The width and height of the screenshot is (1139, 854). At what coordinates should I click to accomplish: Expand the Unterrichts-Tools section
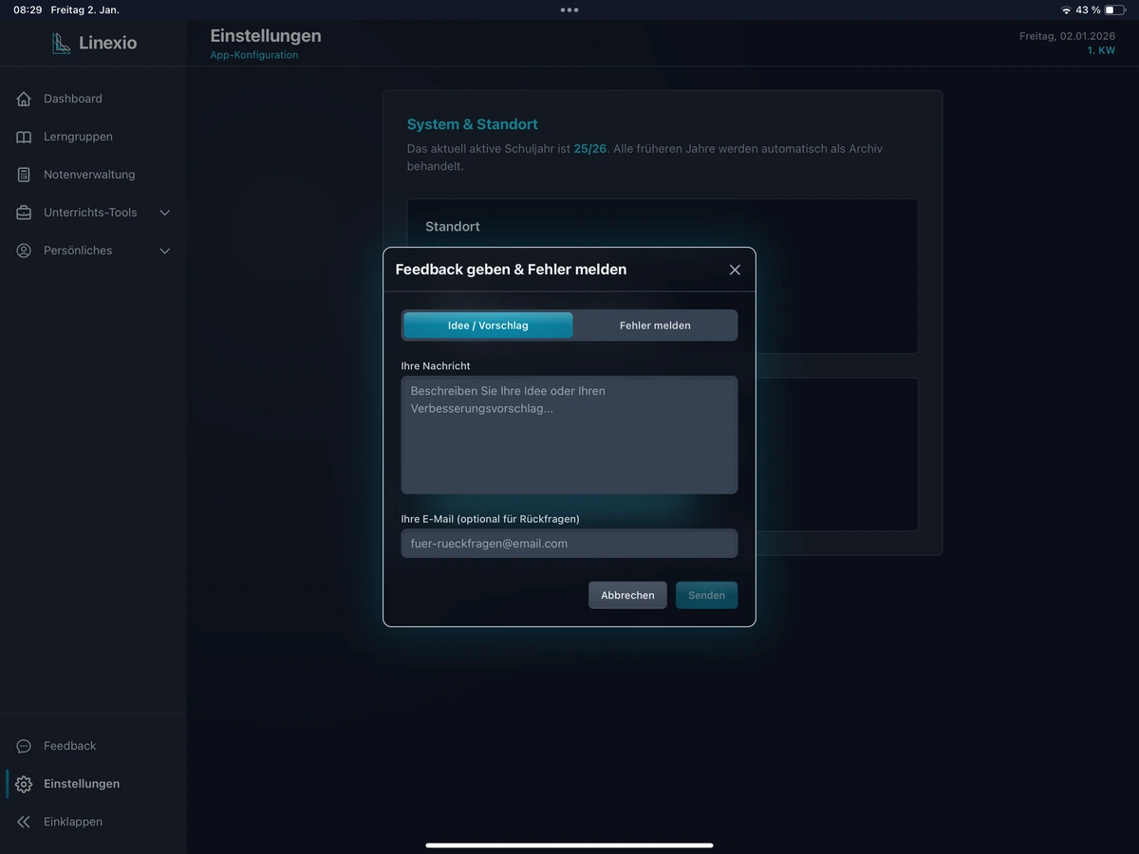tap(164, 213)
